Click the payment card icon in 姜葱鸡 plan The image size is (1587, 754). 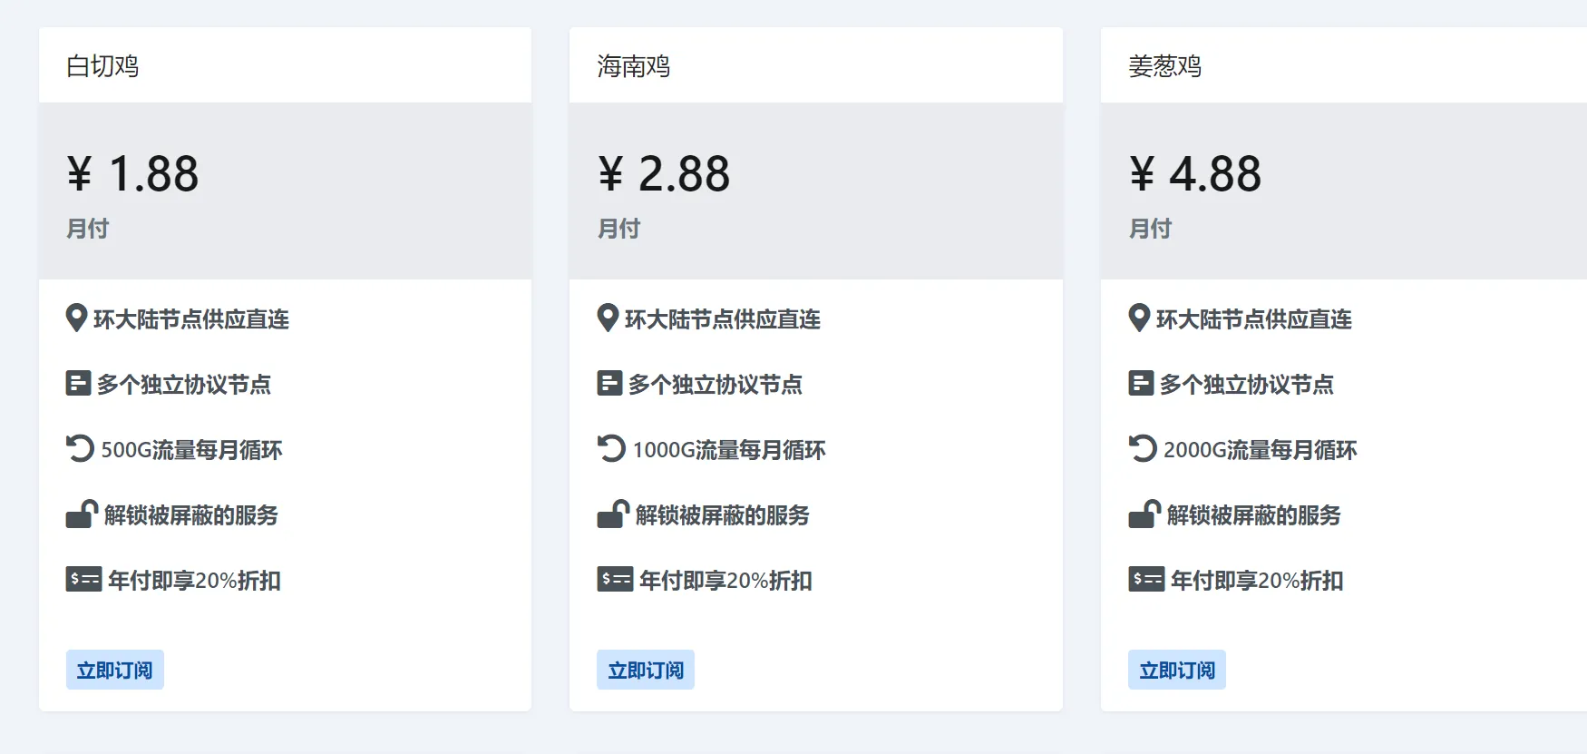pyautogui.click(x=1146, y=579)
